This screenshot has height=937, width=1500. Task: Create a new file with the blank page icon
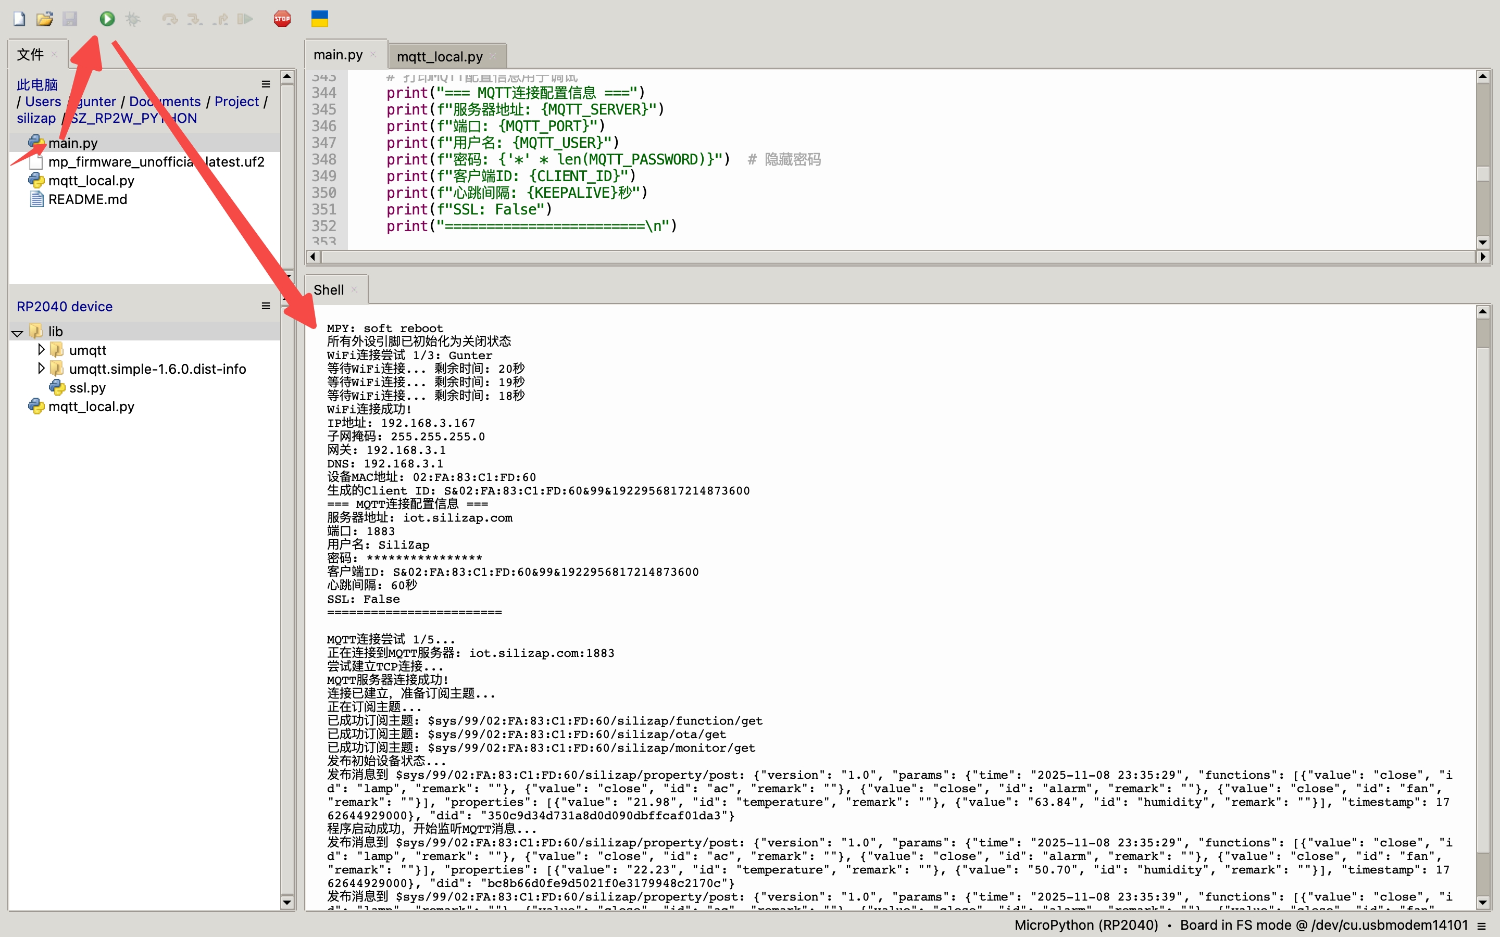point(19,19)
